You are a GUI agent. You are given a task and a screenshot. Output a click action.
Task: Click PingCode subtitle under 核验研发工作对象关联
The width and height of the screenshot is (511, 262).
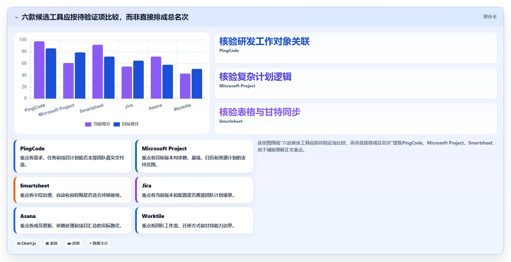click(x=229, y=51)
